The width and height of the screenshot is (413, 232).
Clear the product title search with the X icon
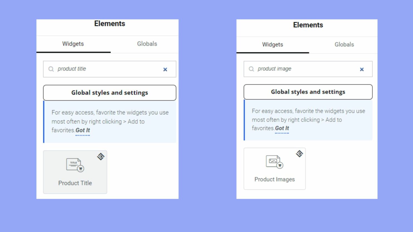point(165,69)
